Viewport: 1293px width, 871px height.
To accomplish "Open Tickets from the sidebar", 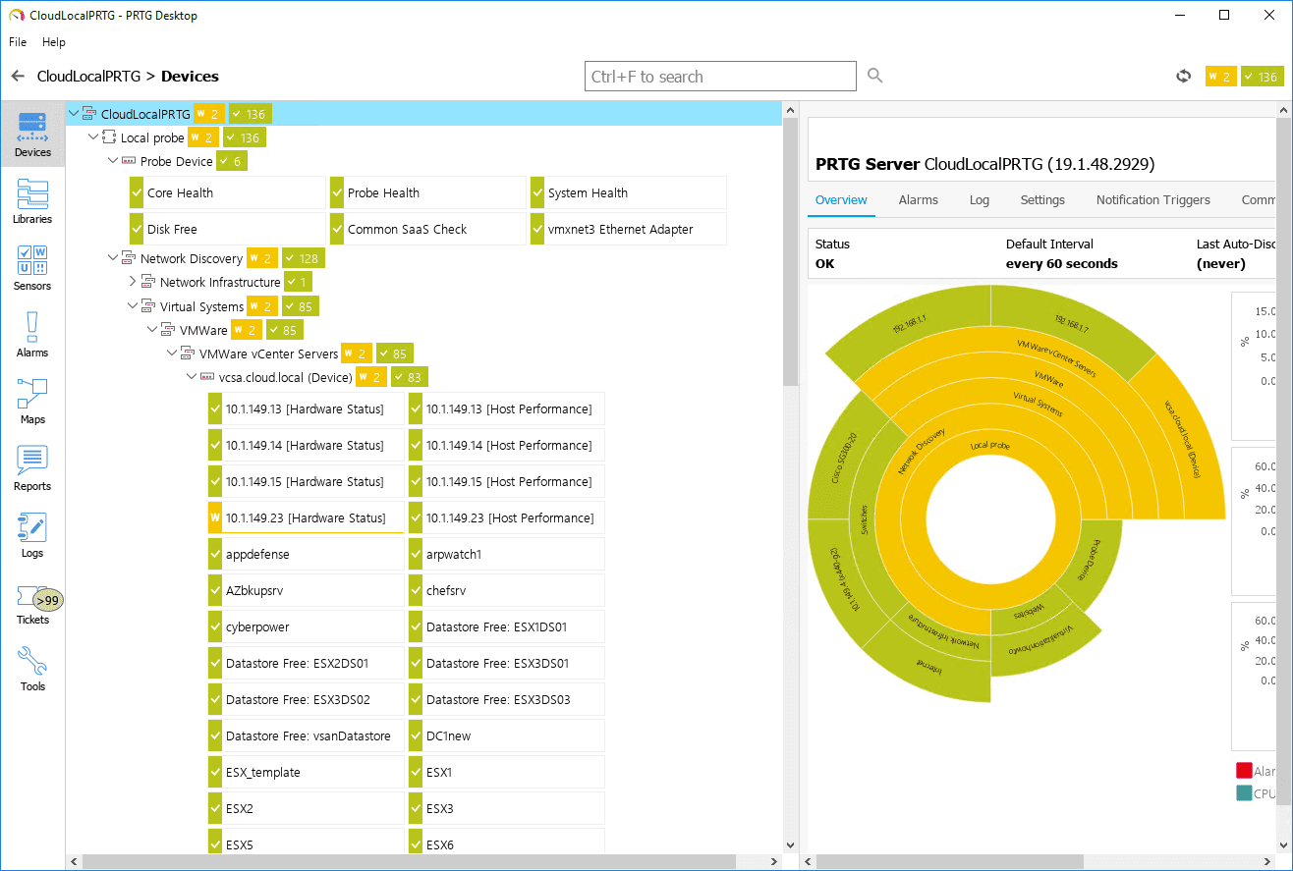I will [32, 601].
